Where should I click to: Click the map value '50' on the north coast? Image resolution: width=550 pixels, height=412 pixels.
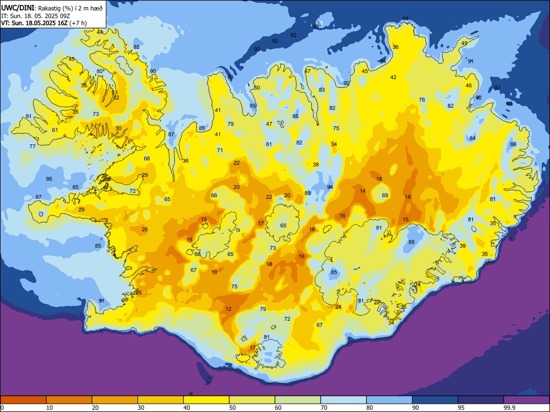(x=257, y=87)
